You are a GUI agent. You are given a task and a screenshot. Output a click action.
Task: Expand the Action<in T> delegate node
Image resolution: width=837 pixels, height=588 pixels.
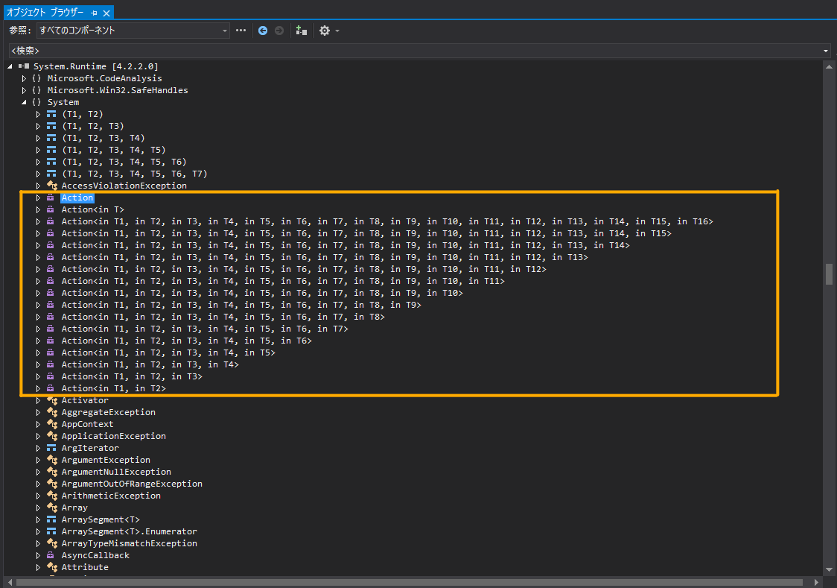click(x=38, y=209)
